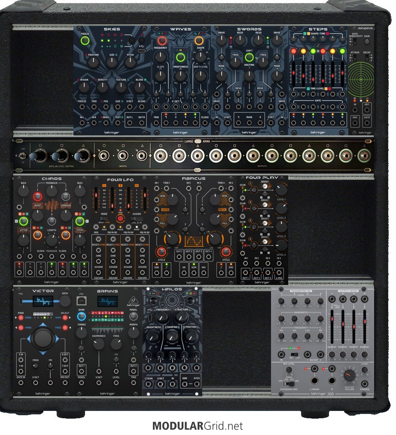
Task: Push the left CYCLE button on Abacus
Action: click(161, 251)
